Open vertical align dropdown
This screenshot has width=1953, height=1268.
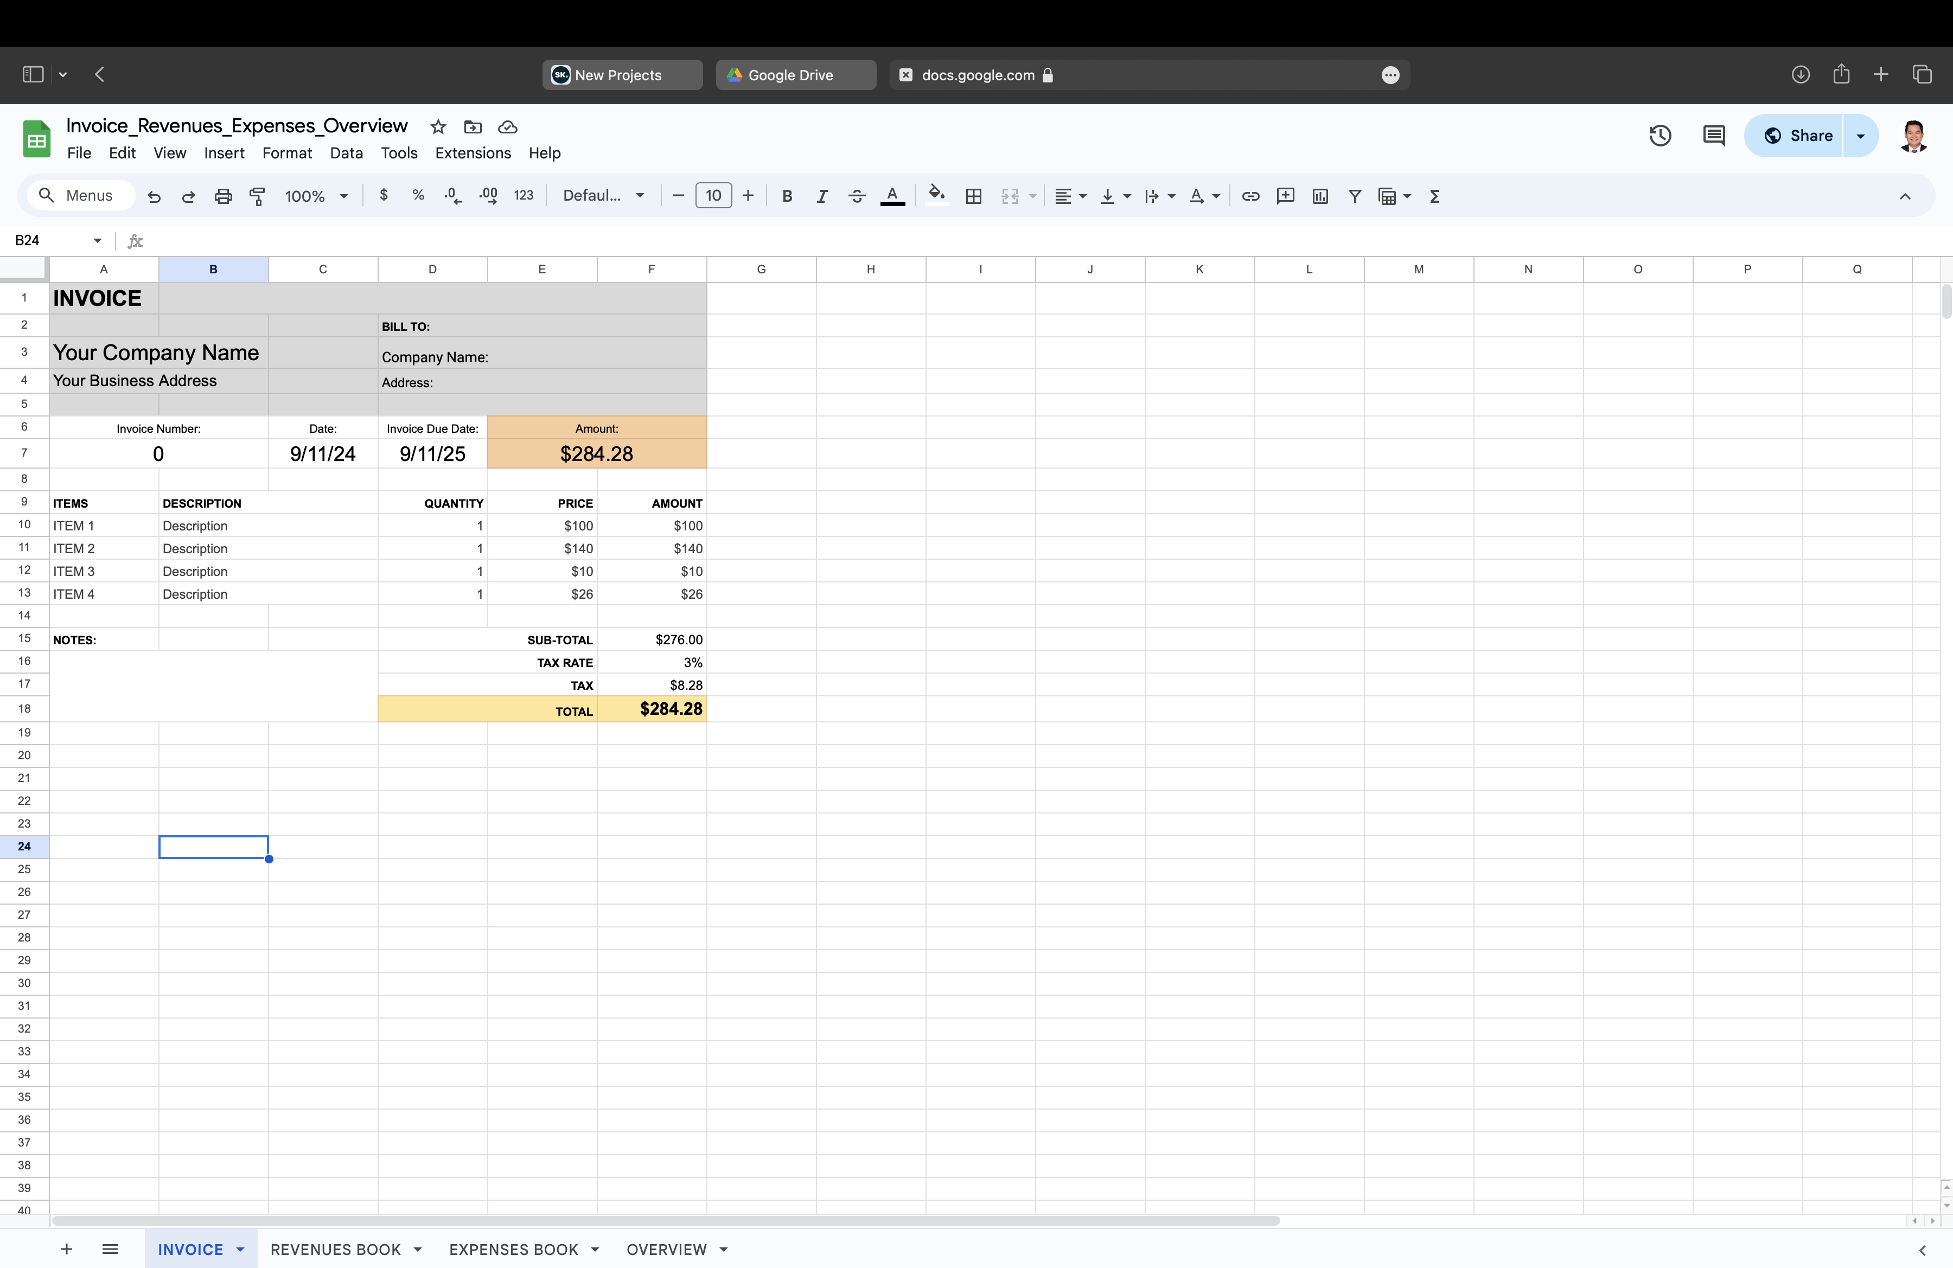[1115, 196]
